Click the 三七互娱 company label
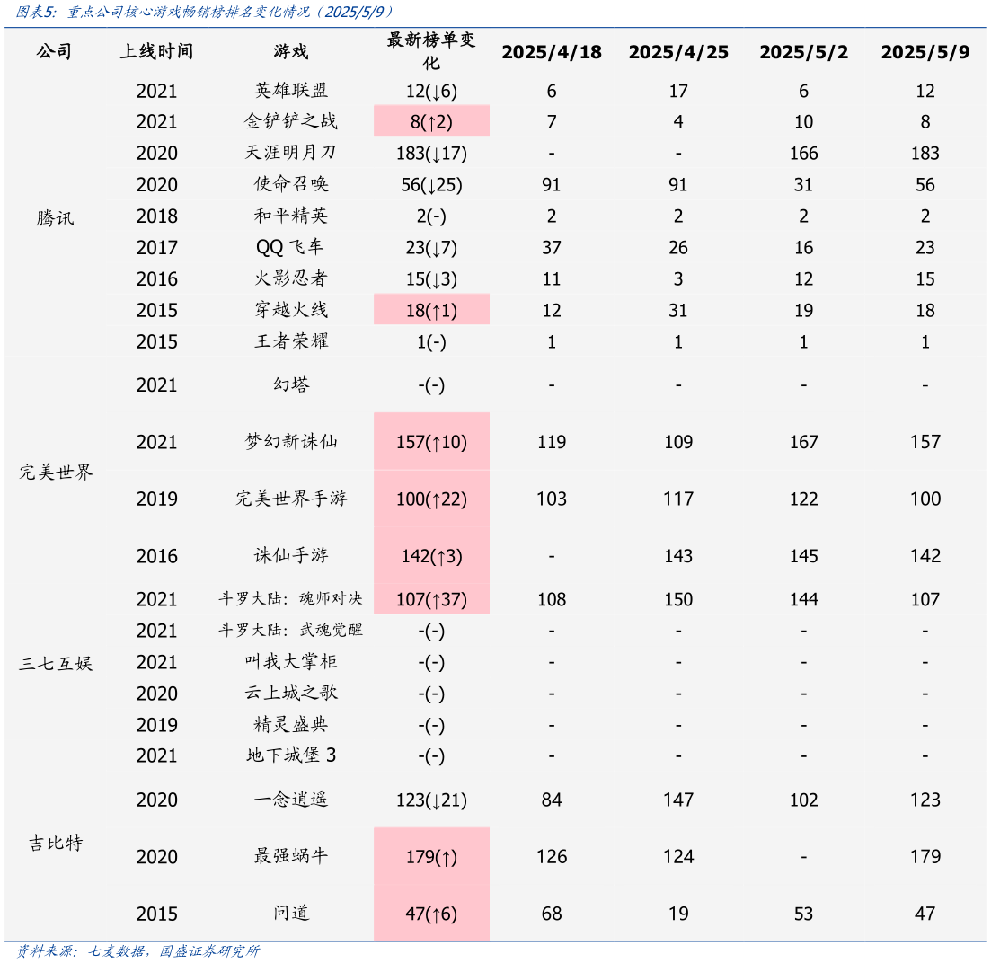The height and width of the screenshot is (963, 991). 56,662
